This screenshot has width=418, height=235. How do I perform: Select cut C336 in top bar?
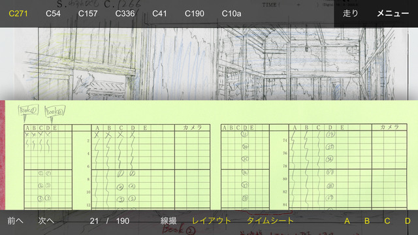click(x=125, y=14)
